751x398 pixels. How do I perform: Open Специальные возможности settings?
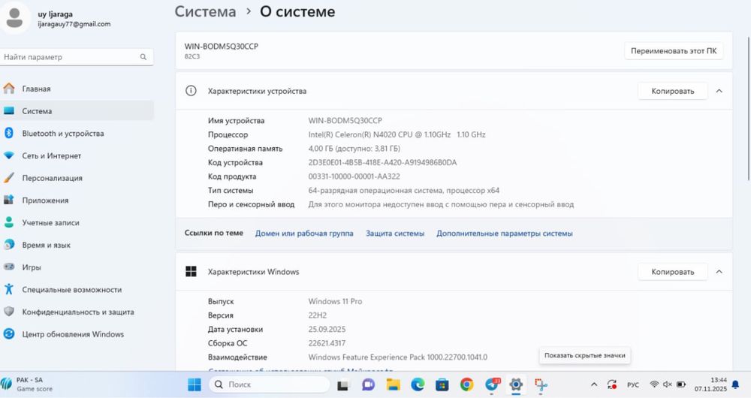[x=77, y=289]
